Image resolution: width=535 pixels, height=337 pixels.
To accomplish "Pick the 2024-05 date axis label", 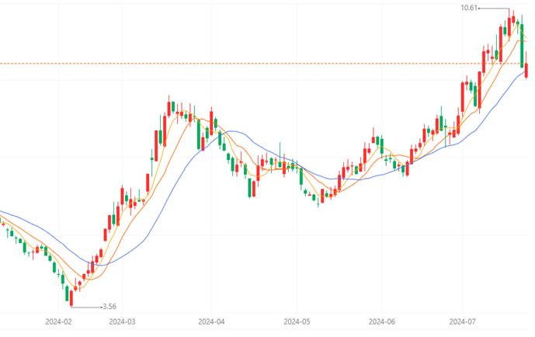I will [x=297, y=321].
